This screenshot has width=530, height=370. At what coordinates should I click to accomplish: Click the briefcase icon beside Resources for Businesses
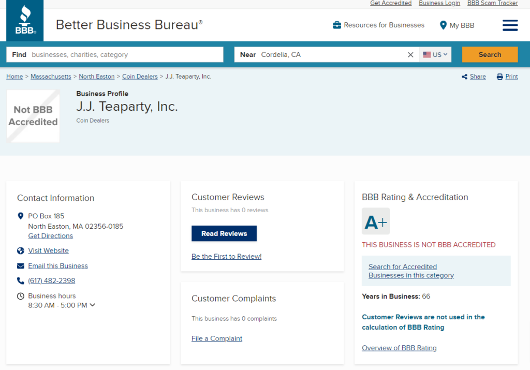336,25
